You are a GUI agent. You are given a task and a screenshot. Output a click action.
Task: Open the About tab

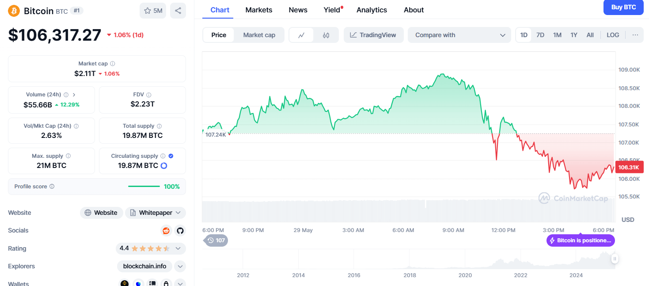pyautogui.click(x=414, y=10)
